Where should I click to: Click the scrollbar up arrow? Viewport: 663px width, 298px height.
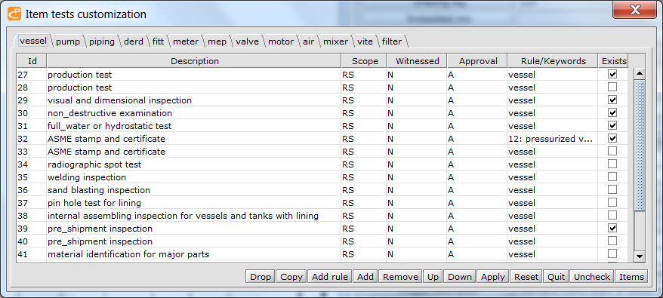[x=640, y=73]
